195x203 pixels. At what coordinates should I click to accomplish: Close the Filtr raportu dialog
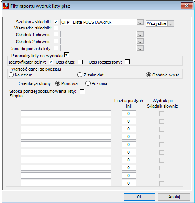click(186, 6)
